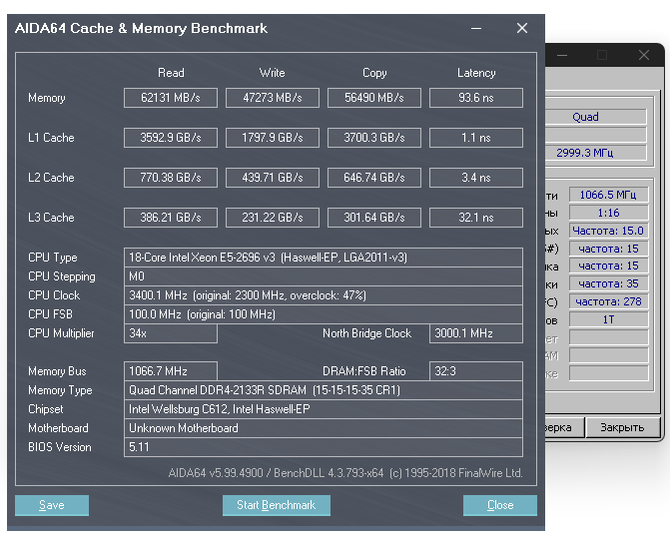Click the CPU Clock field showing 3400.1 MHz
This screenshot has width=670, height=535.
324,295
